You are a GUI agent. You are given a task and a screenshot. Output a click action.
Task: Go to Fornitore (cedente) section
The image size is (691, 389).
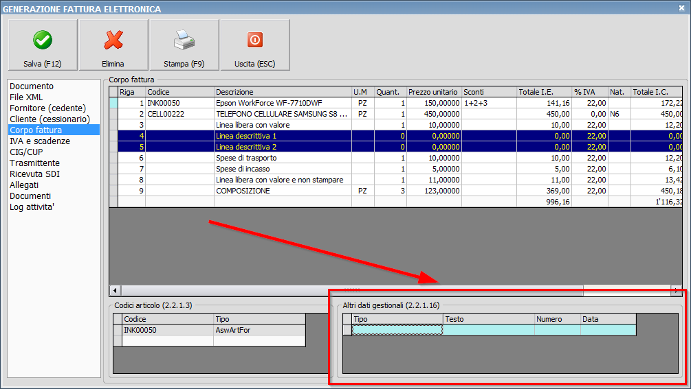coord(47,108)
